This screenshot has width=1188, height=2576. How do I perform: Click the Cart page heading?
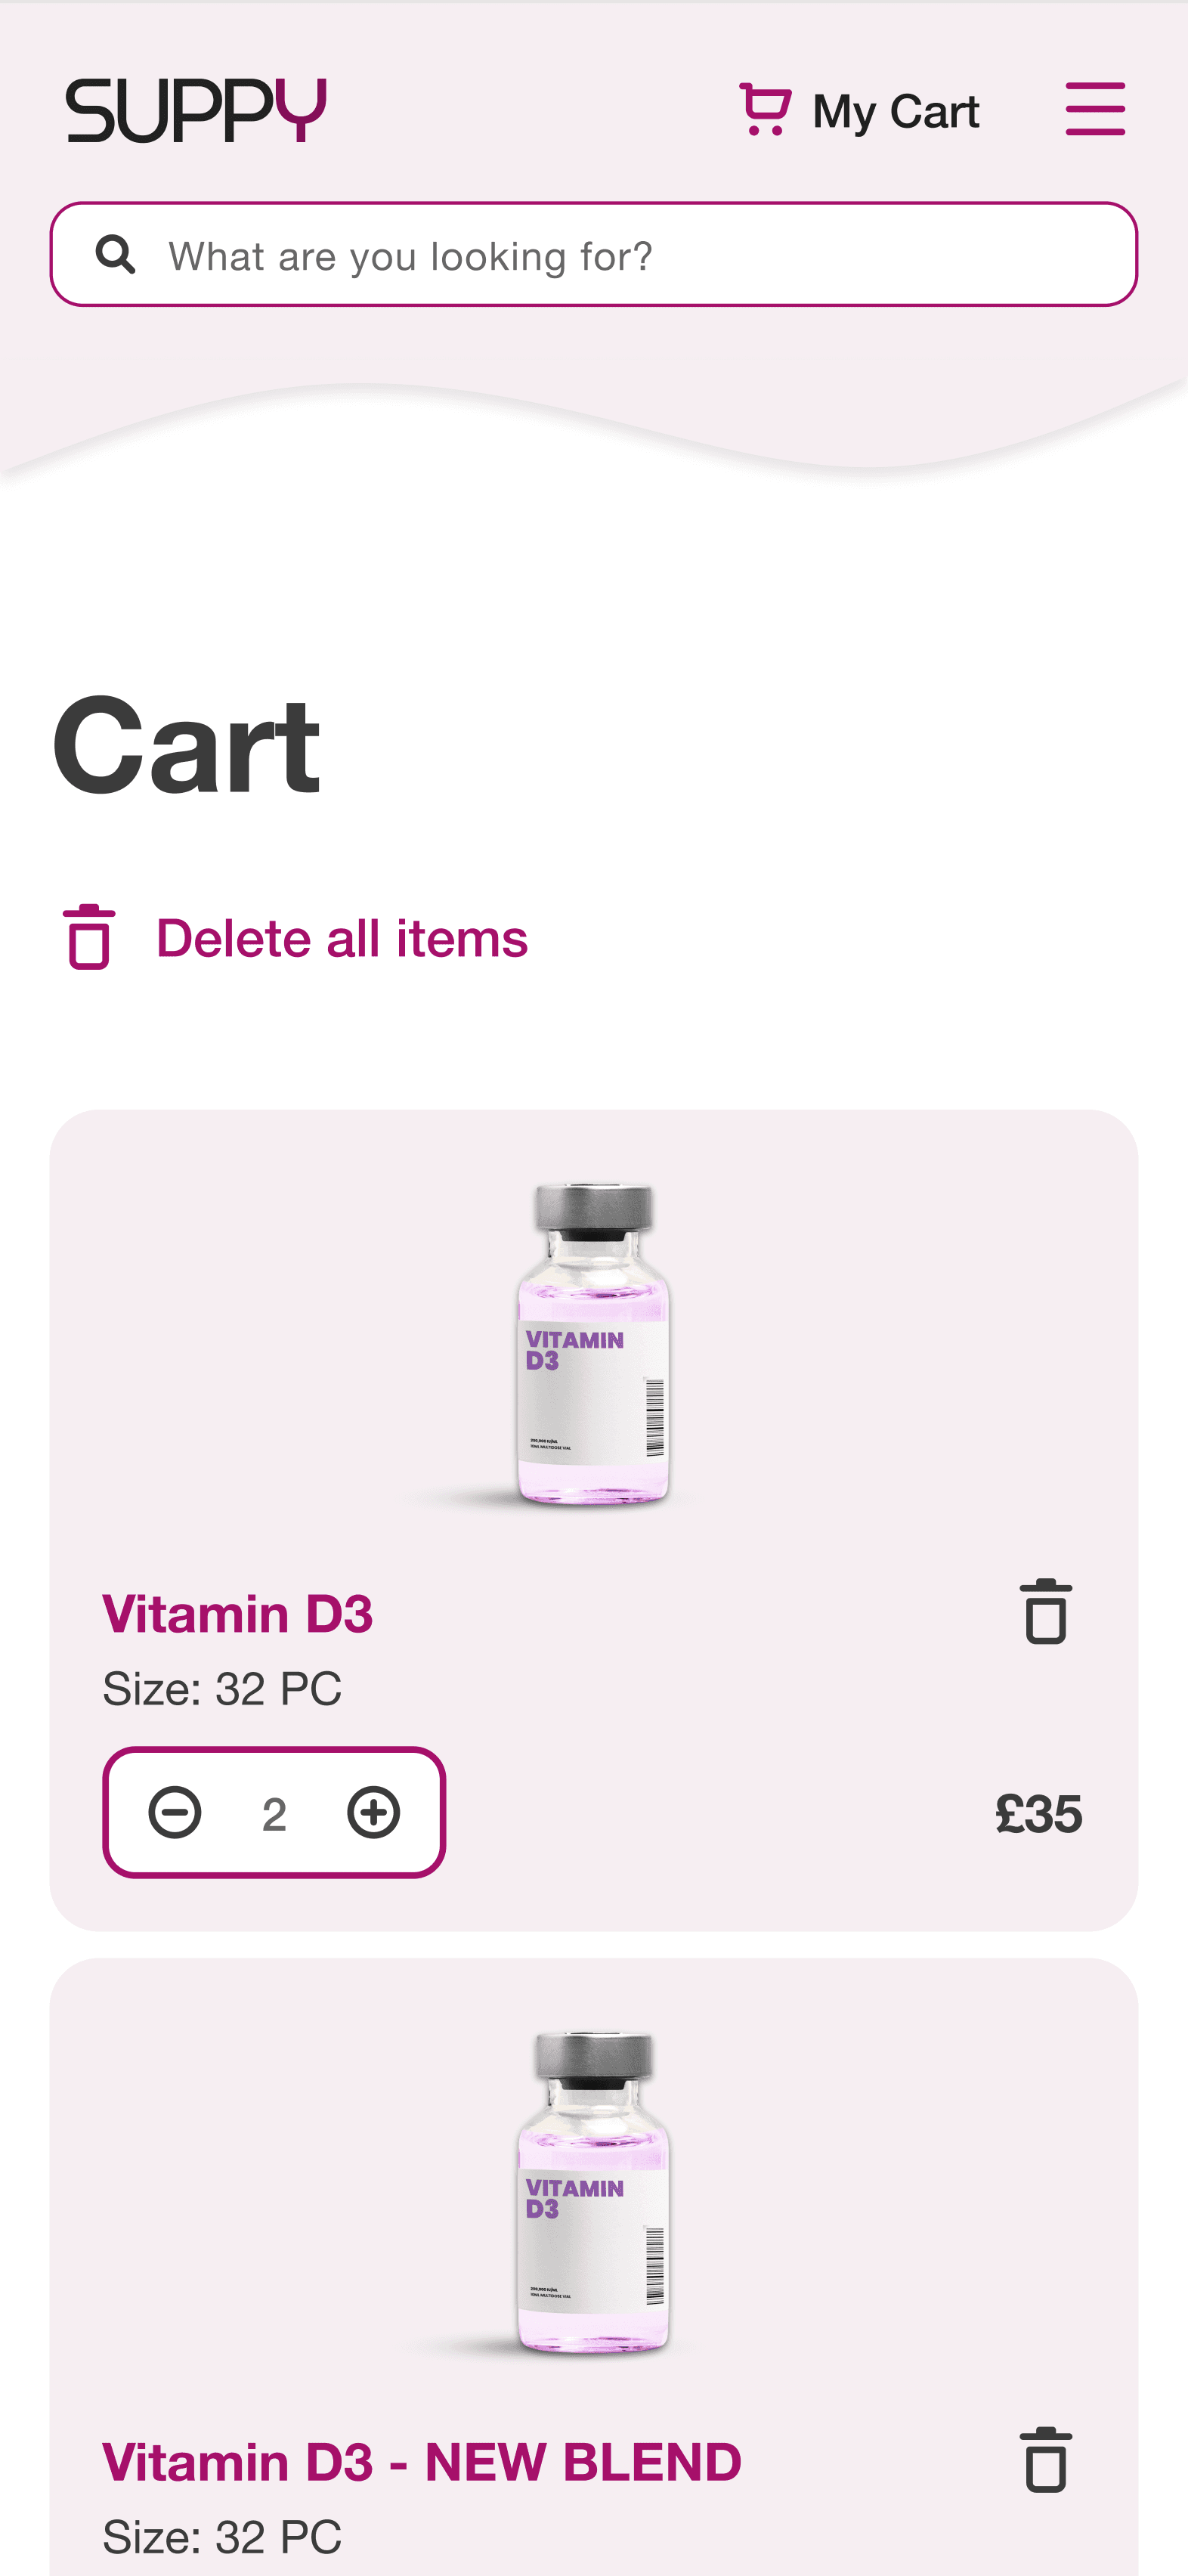[187, 746]
